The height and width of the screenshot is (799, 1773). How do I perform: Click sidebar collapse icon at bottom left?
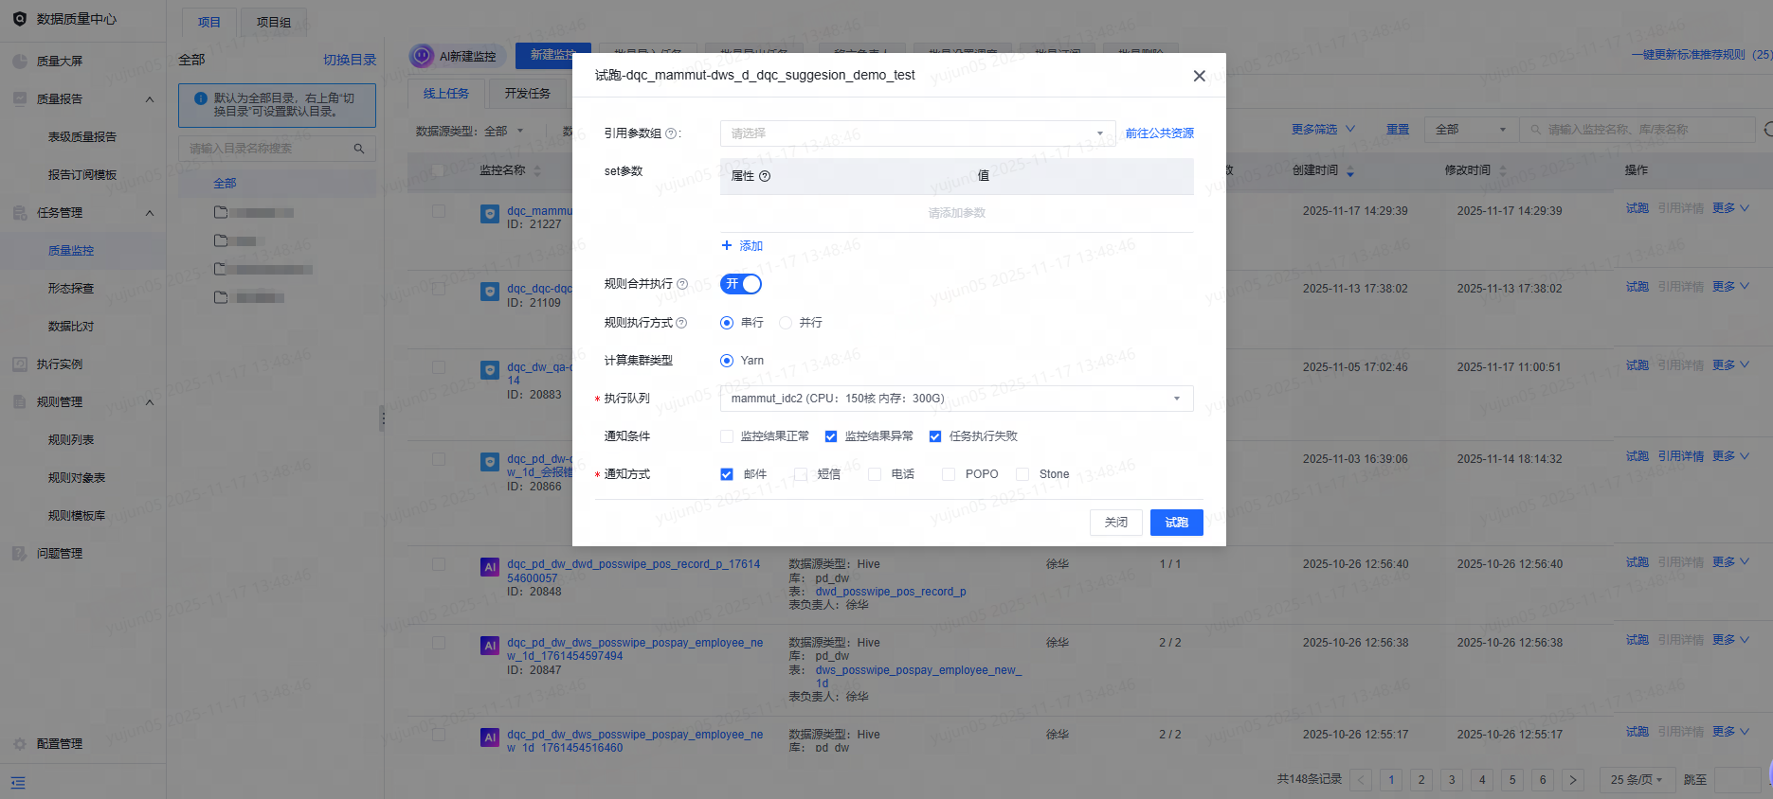click(18, 783)
